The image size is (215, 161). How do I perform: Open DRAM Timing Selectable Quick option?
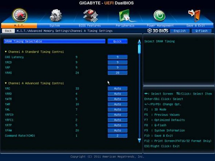[x=118, y=41]
